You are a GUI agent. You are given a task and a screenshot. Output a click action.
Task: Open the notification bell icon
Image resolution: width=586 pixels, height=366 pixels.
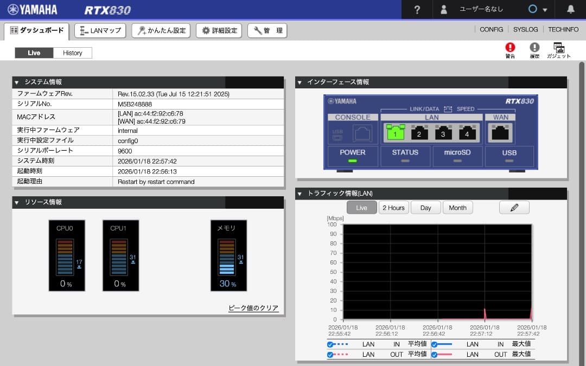(x=570, y=9)
